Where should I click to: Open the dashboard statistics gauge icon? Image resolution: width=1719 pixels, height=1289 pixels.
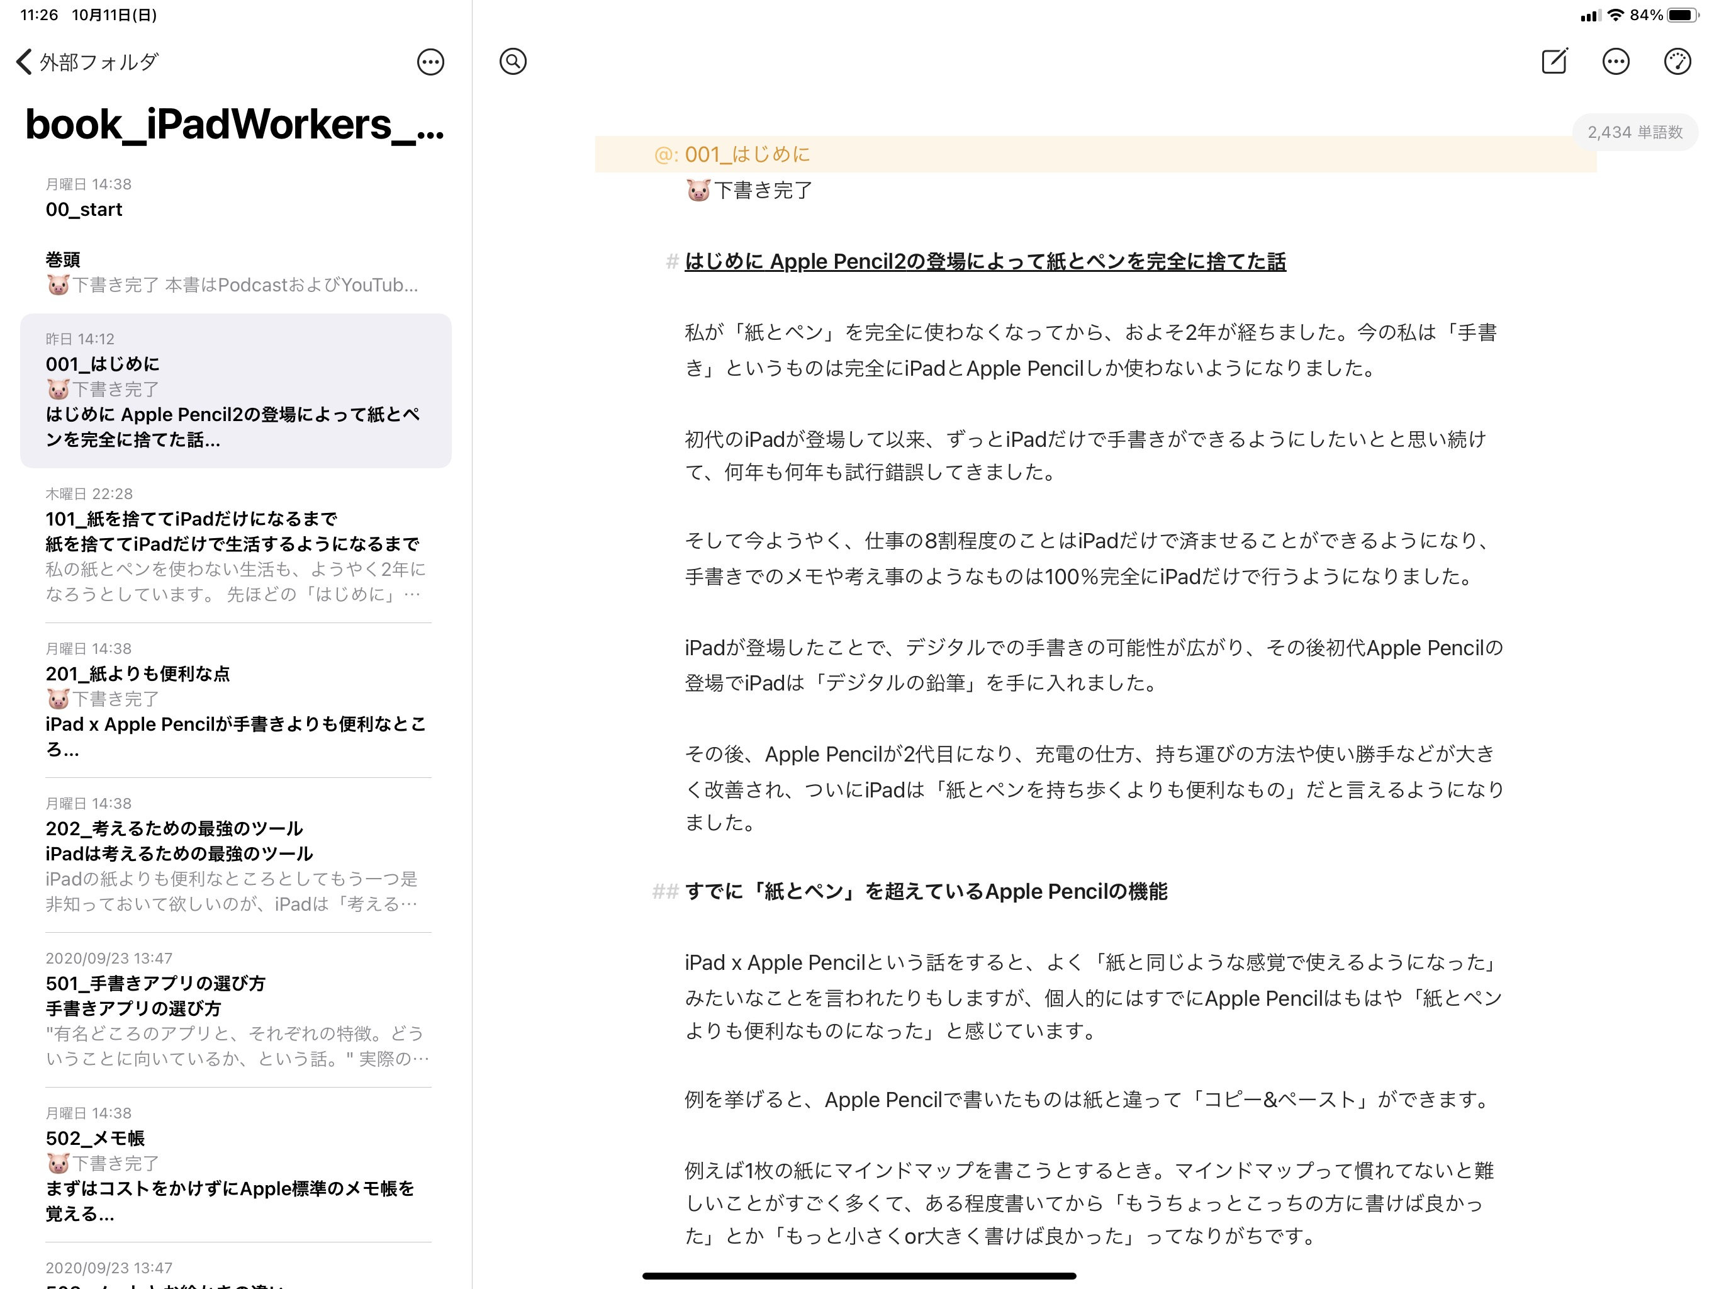tap(1677, 62)
